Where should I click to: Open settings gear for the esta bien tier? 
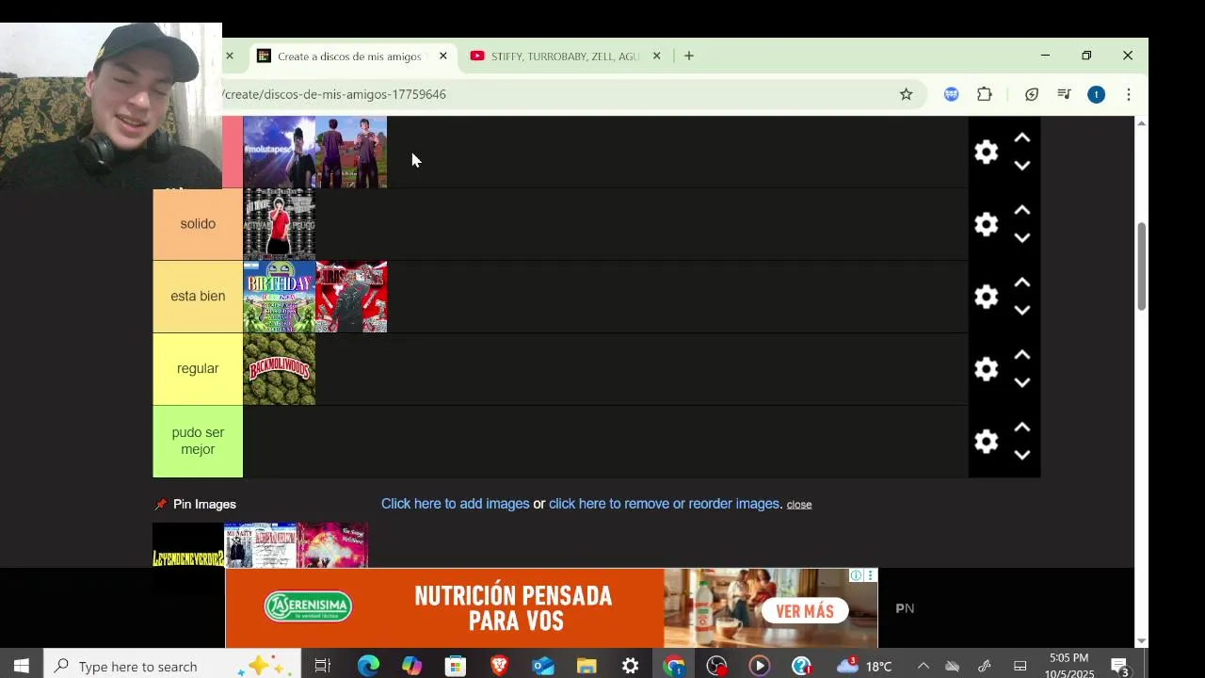[986, 297]
